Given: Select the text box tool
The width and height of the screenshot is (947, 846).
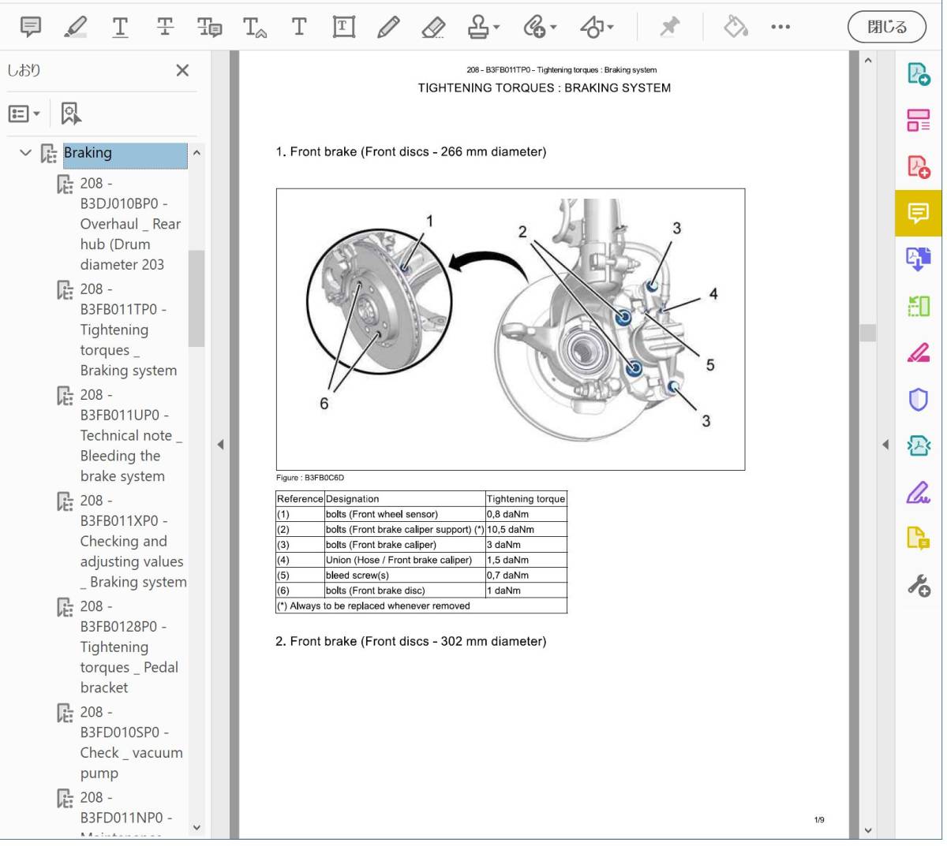Looking at the screenshot, I should pyautogui.click(x=343, y=27).
